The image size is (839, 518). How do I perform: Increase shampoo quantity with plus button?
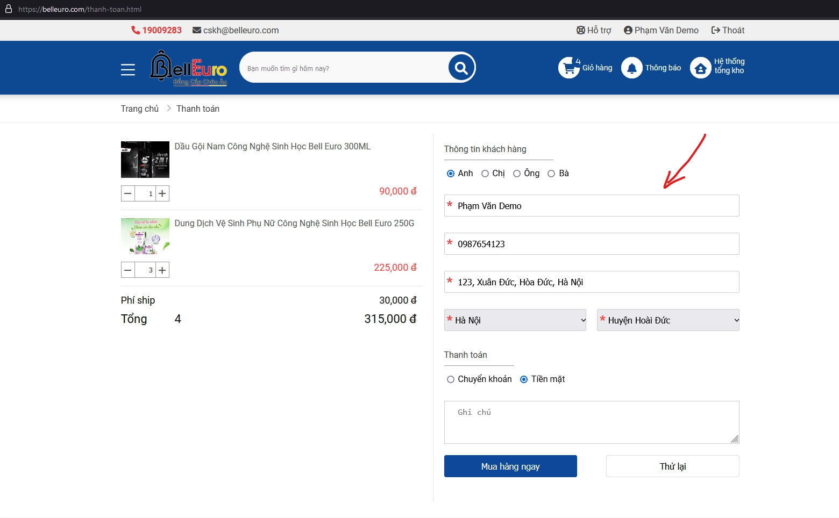pyautogui.click(x=162, y=193)
